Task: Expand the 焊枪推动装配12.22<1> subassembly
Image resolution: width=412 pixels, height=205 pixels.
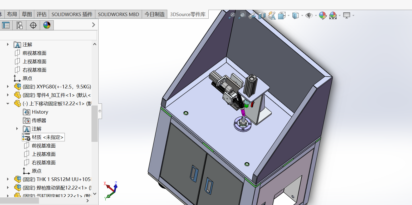Action: (x=8, y=188)
